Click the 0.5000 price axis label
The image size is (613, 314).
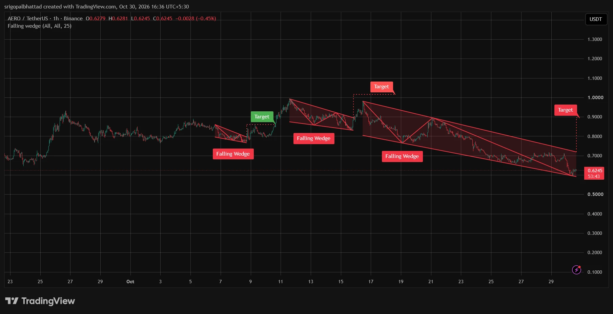[x=595, y=194]
